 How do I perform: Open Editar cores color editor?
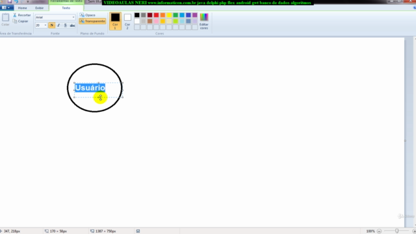203,21
